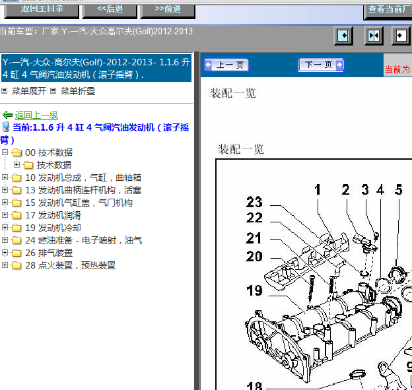
Task: Select 19 发动机冷却 item
Action: point(53,228)
